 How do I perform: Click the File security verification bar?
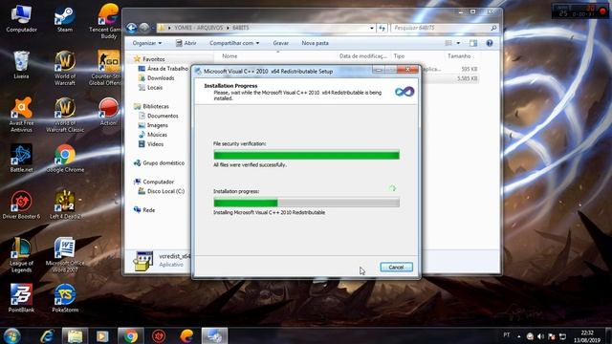pos(306,155)
